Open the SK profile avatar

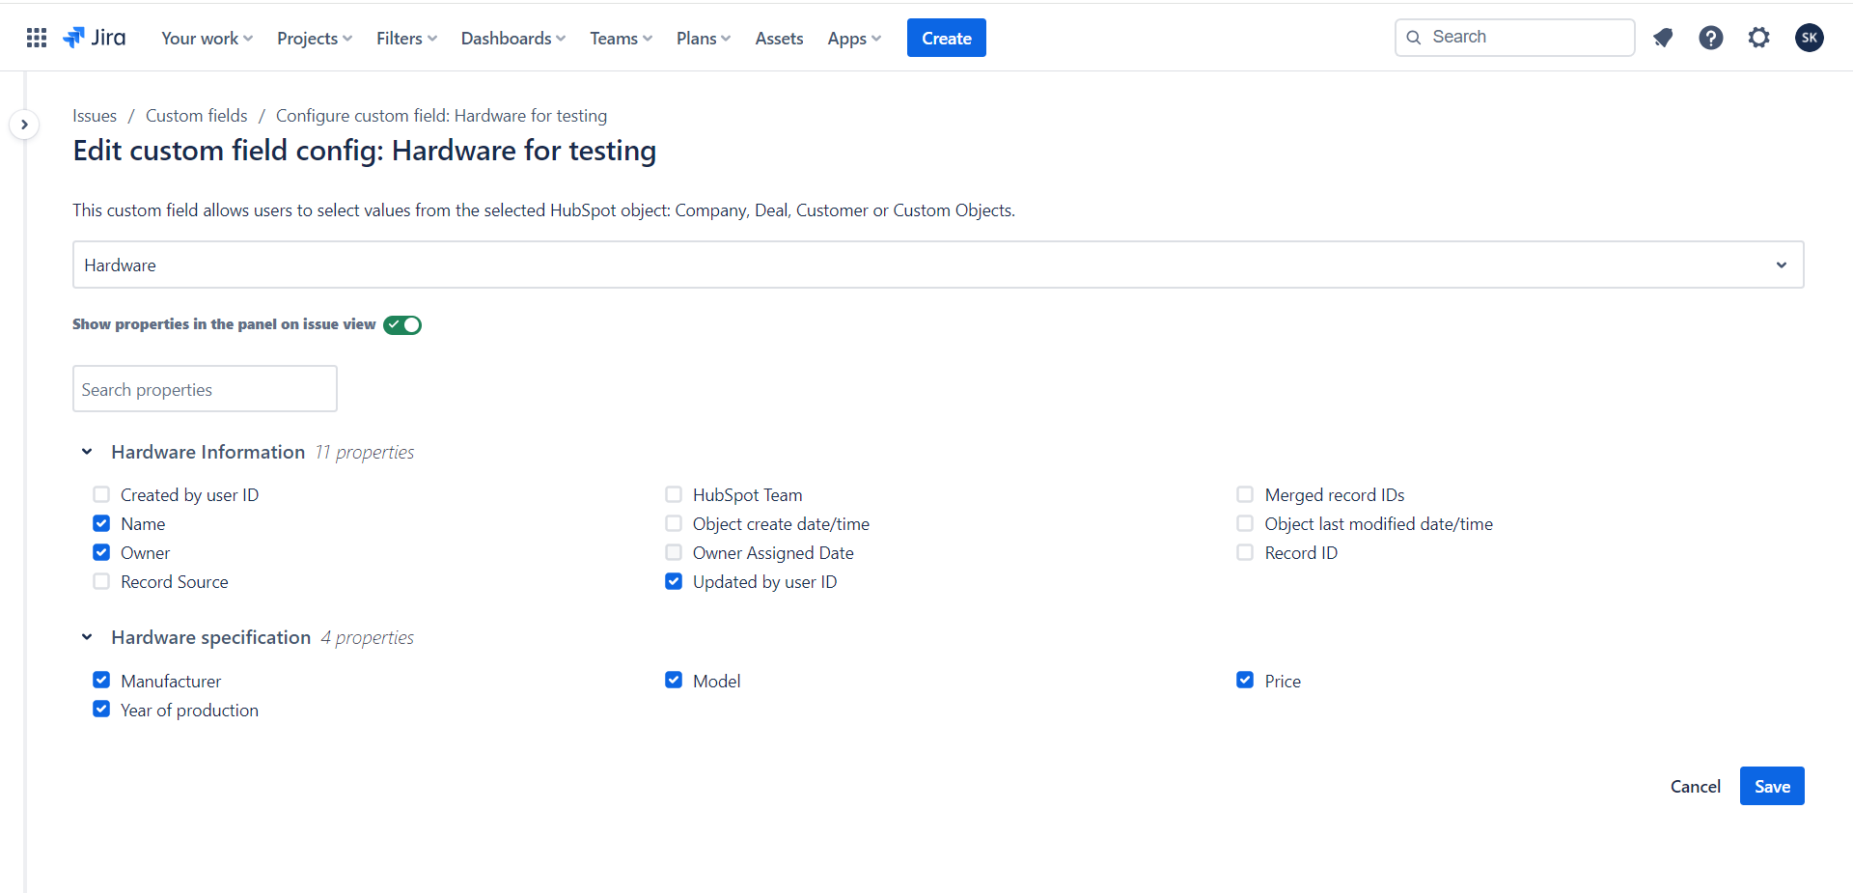coord(1809,38)
